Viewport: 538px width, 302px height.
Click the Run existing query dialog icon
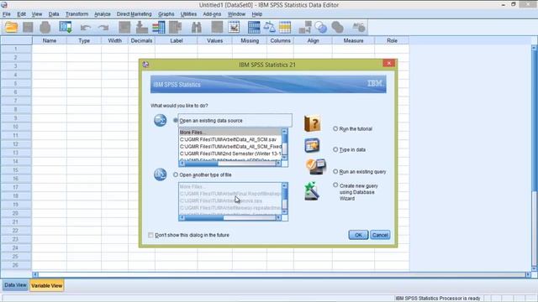[x=316, y=167]
